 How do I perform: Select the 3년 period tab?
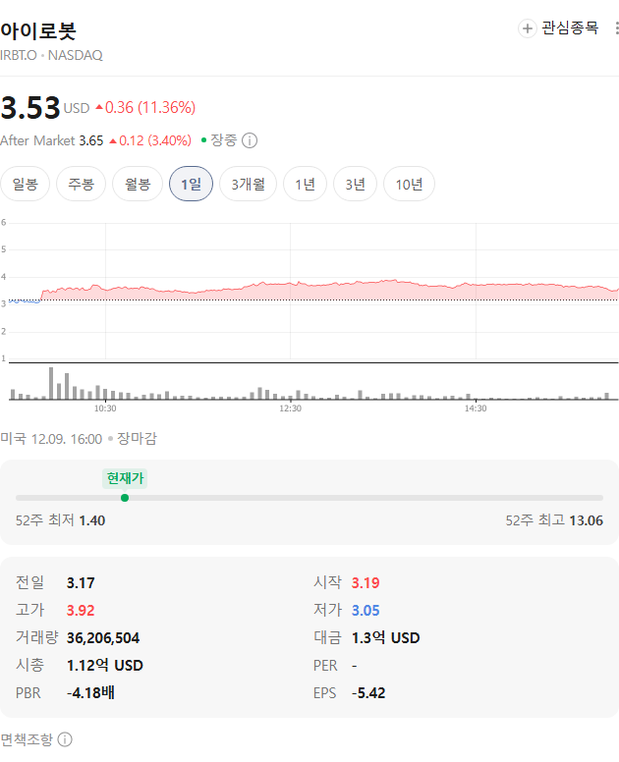click(355, 184)
